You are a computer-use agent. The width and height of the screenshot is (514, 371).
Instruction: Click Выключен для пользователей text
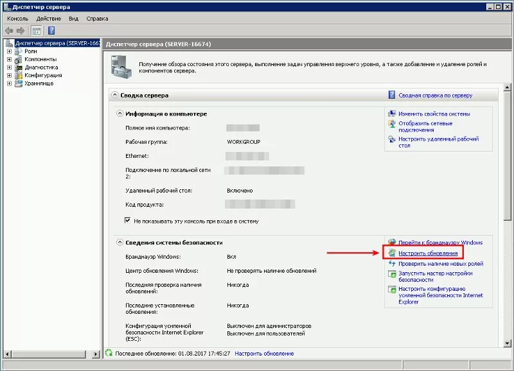pyautogui.click(x=266, y=334)
